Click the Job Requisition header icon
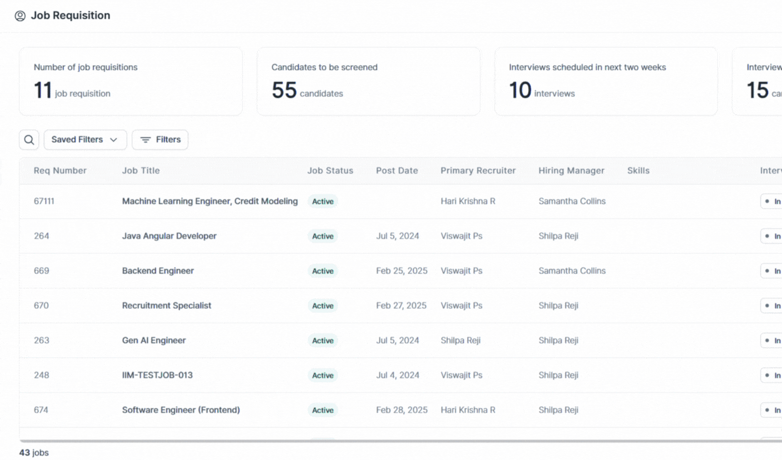Viewport: 782px width, 460px height. pos(20,16)
